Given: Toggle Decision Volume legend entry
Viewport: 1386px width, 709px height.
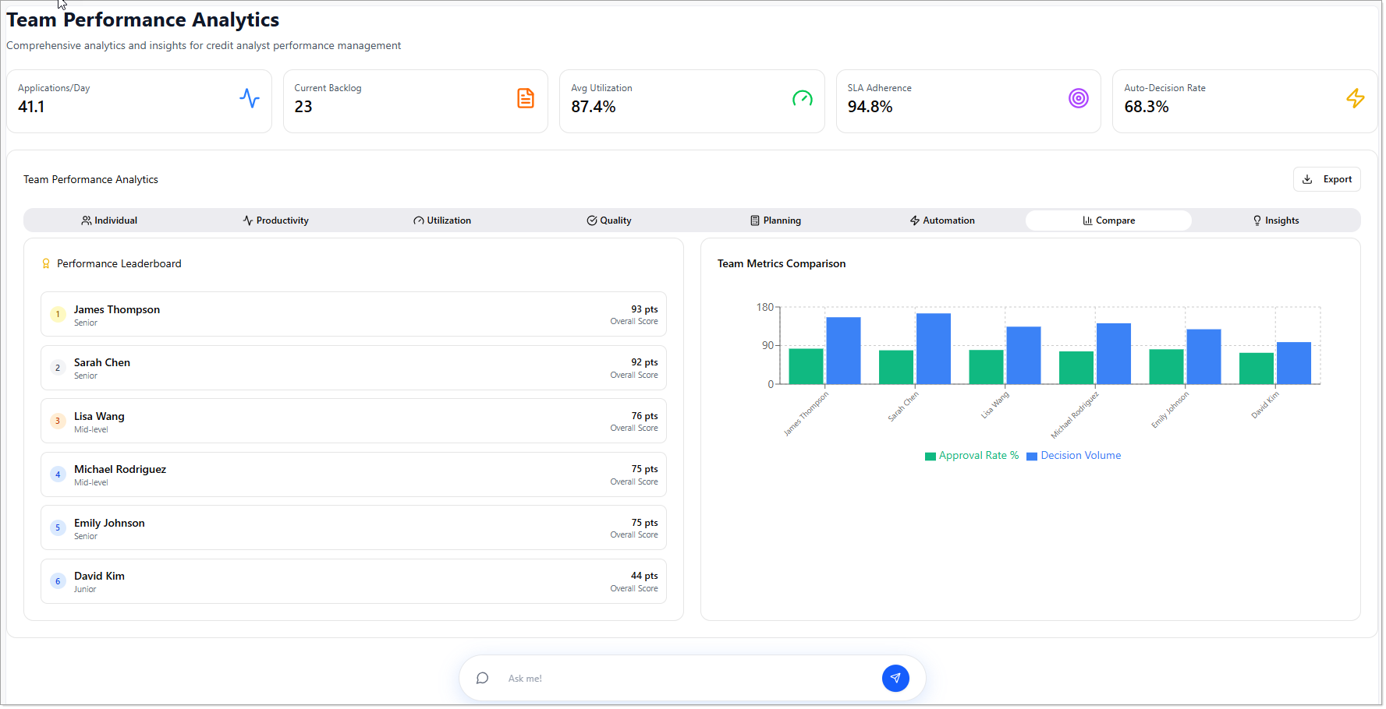Looking at the screenshot, I should coord(1074,456).
